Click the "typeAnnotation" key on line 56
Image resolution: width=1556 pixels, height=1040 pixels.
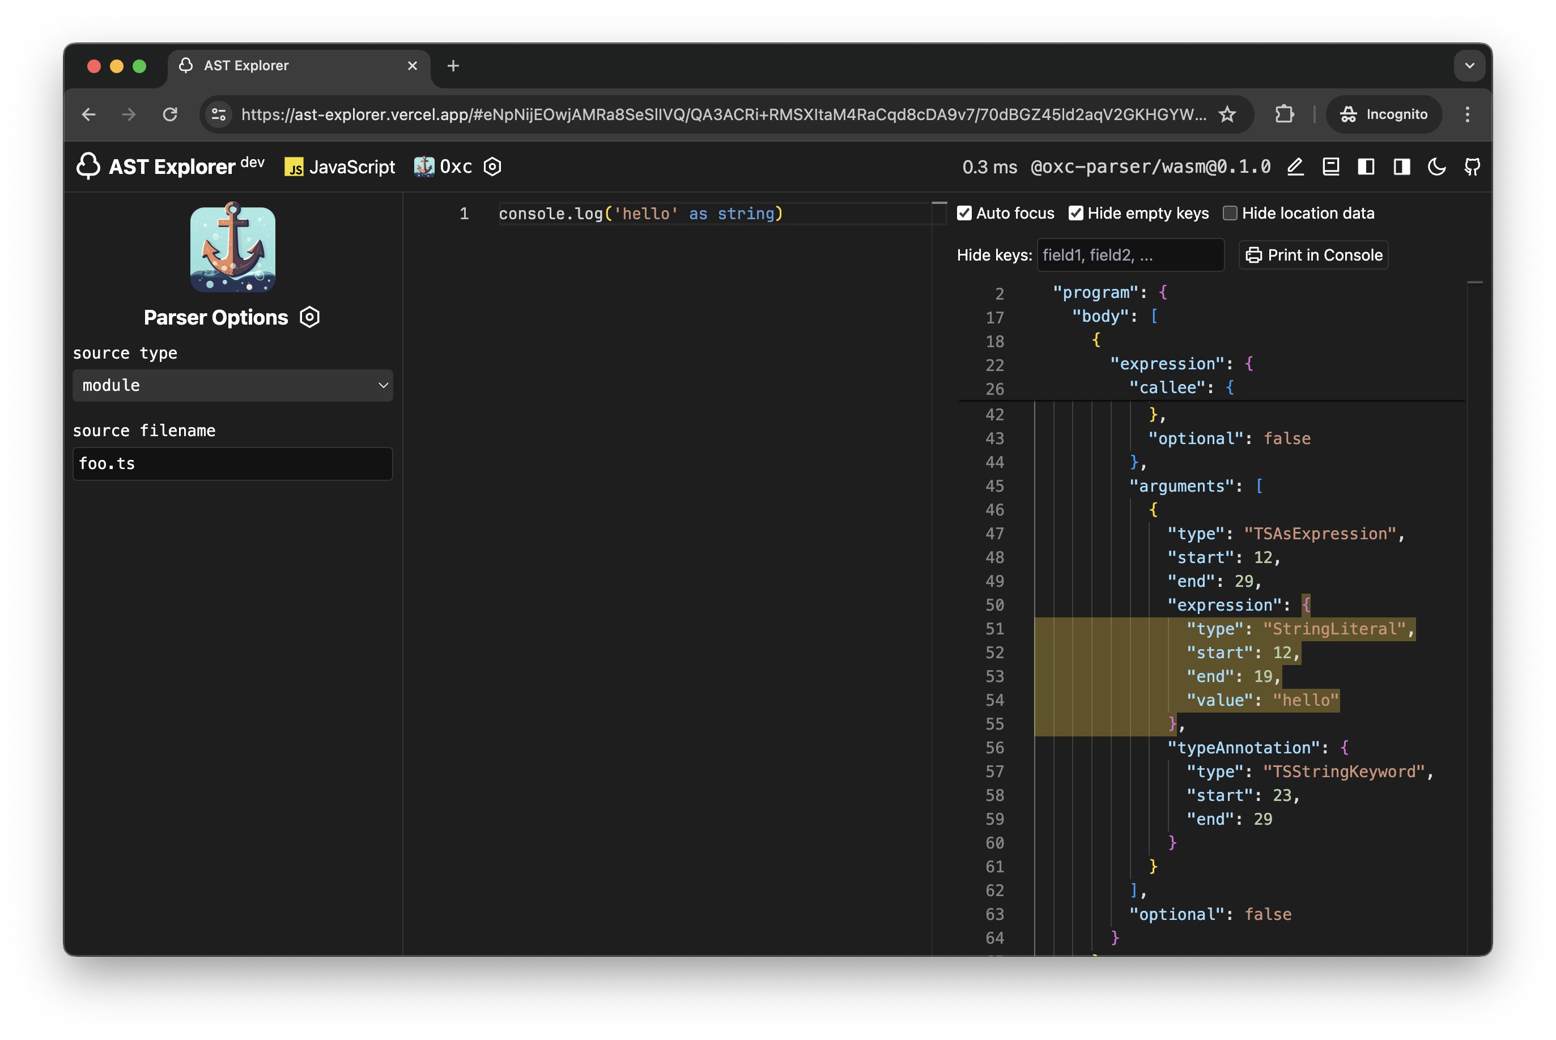click(x=1243, y=748)
